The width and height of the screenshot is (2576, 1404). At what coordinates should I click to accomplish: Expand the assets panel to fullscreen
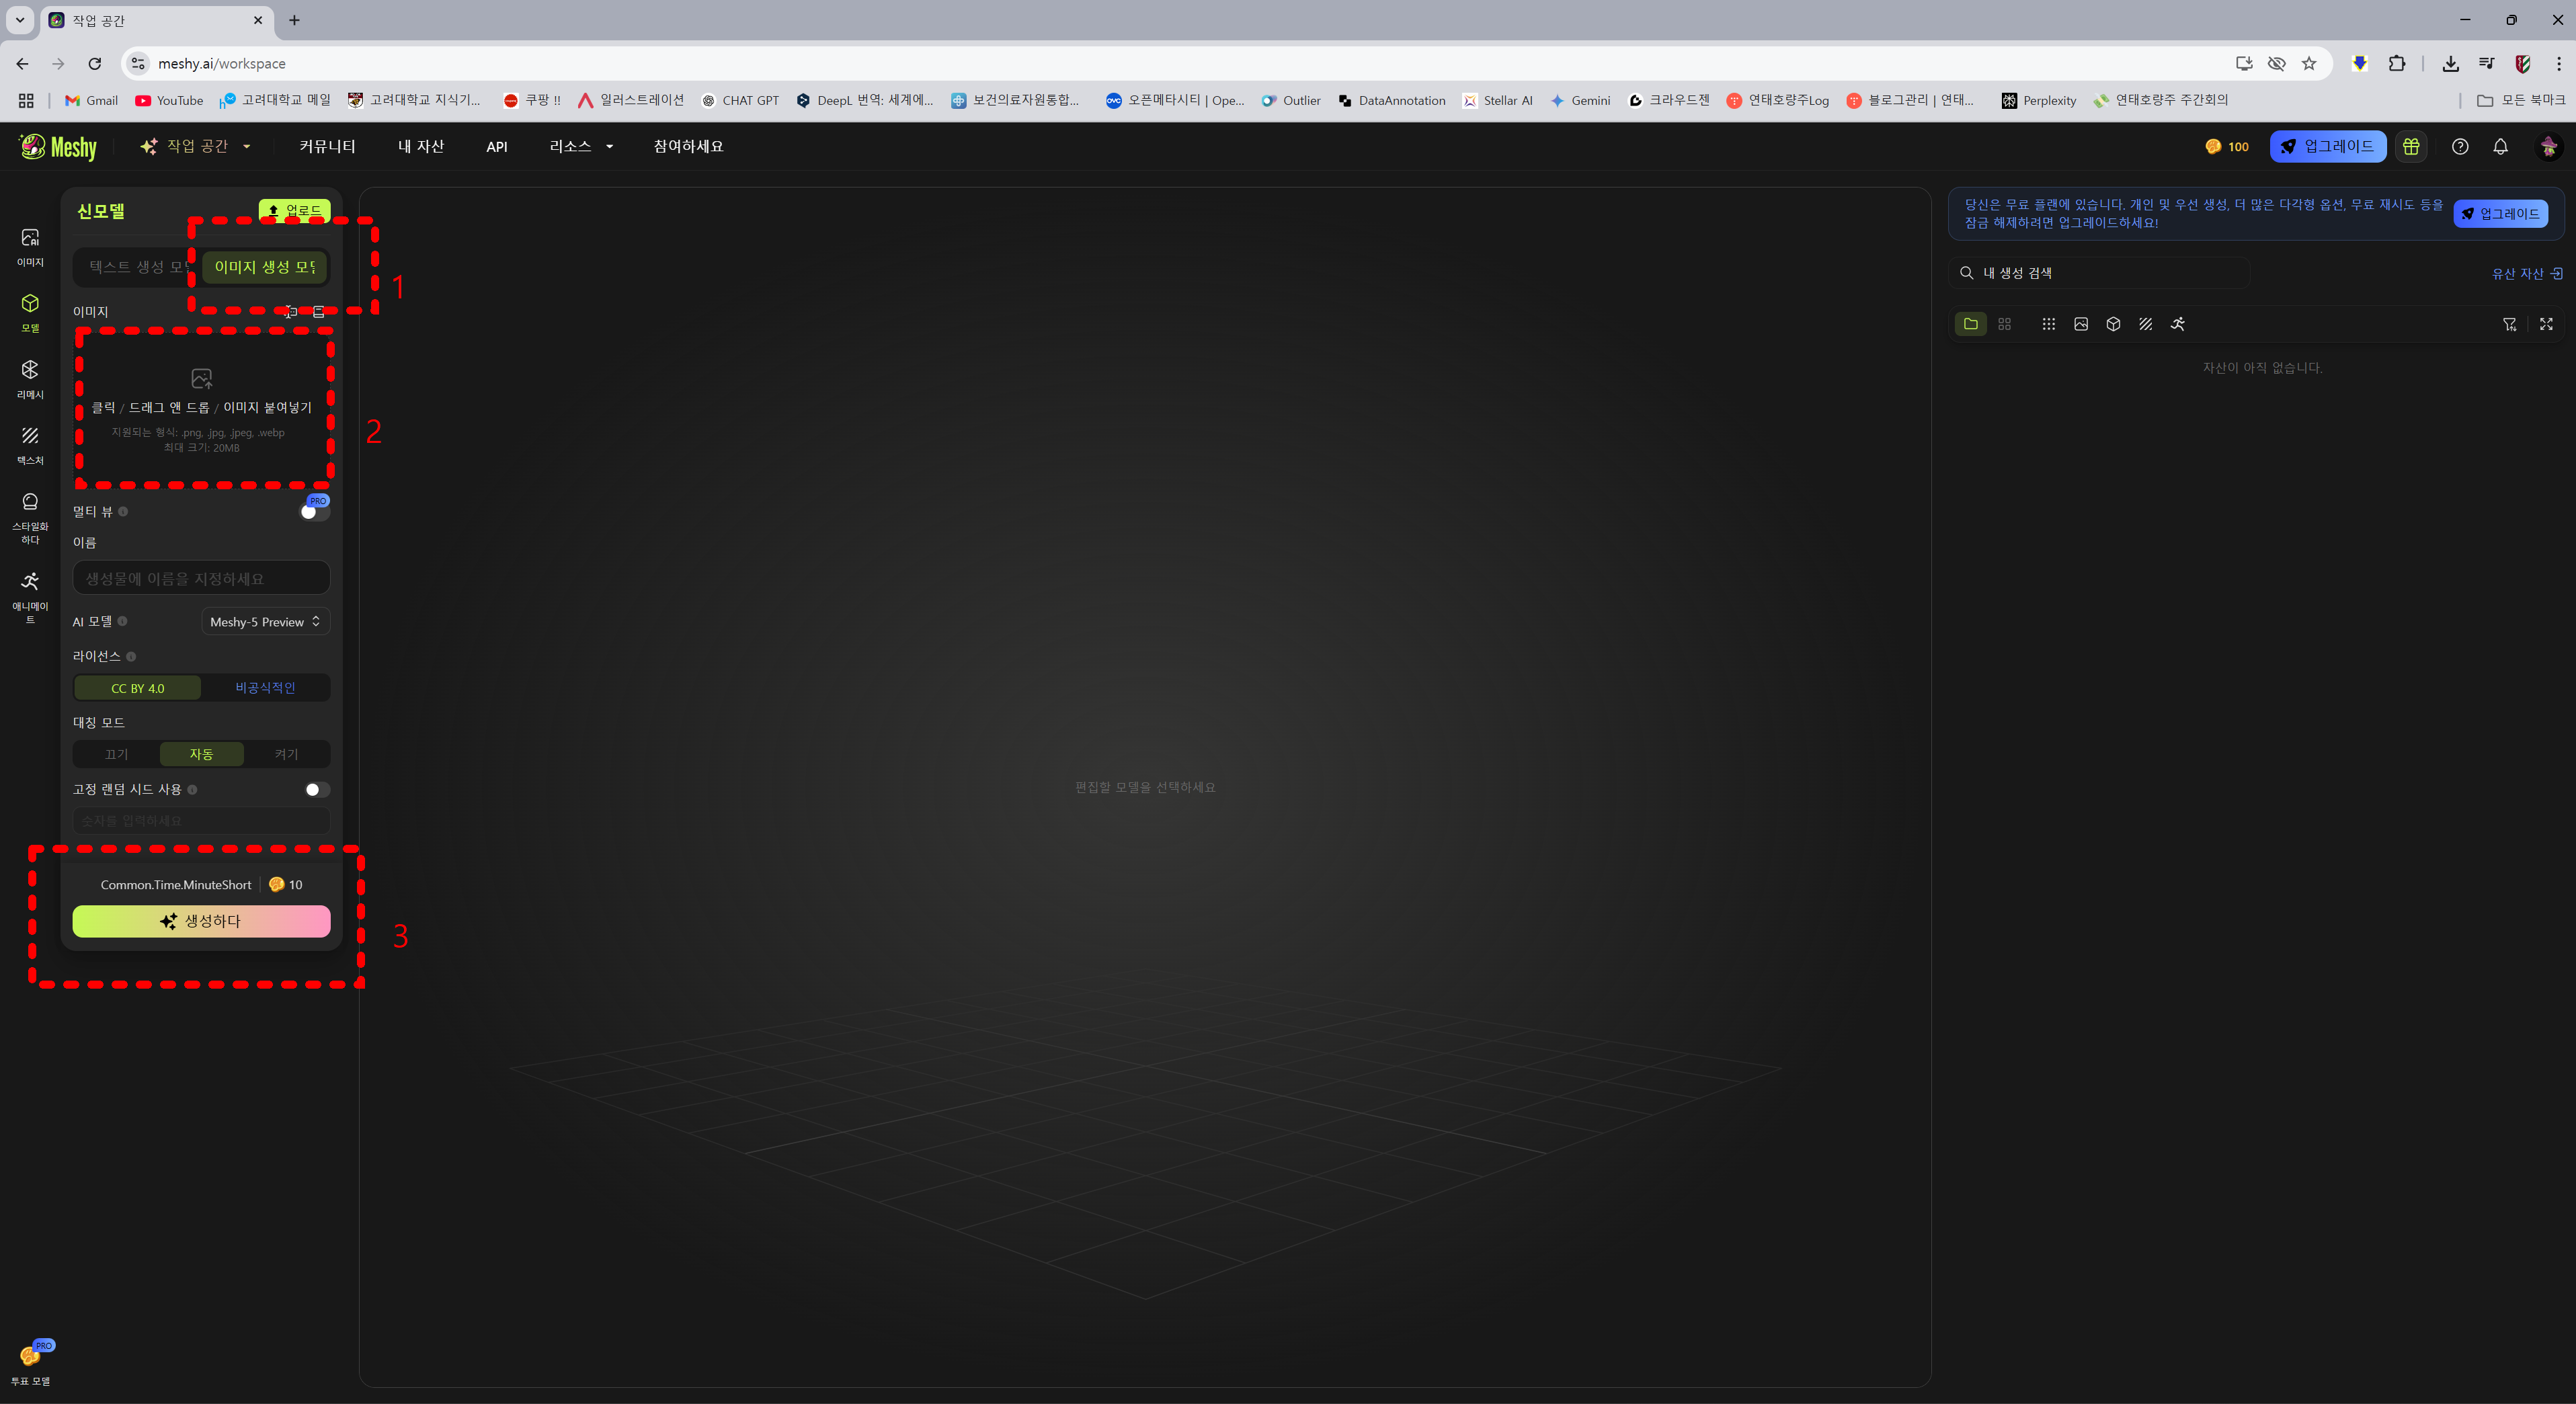[2546, 324]
